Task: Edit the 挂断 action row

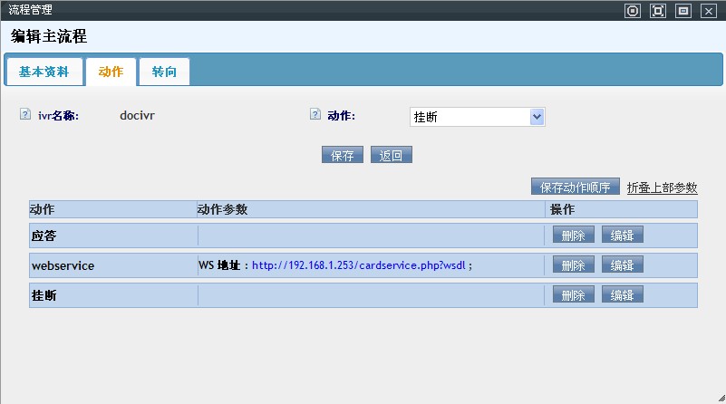Action: click(x=622, y=295)
